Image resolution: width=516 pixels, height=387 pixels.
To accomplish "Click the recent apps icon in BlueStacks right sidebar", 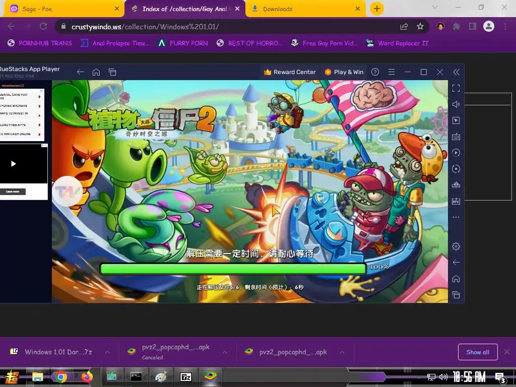I will click(x=456, y=295).
